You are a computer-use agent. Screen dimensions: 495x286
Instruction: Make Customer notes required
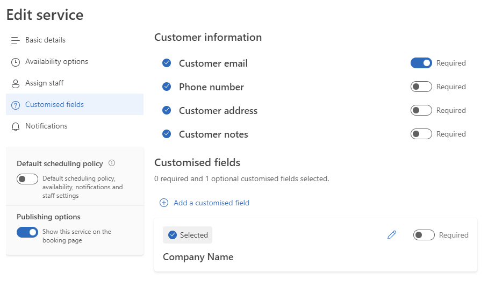click(x=421, y=134)
